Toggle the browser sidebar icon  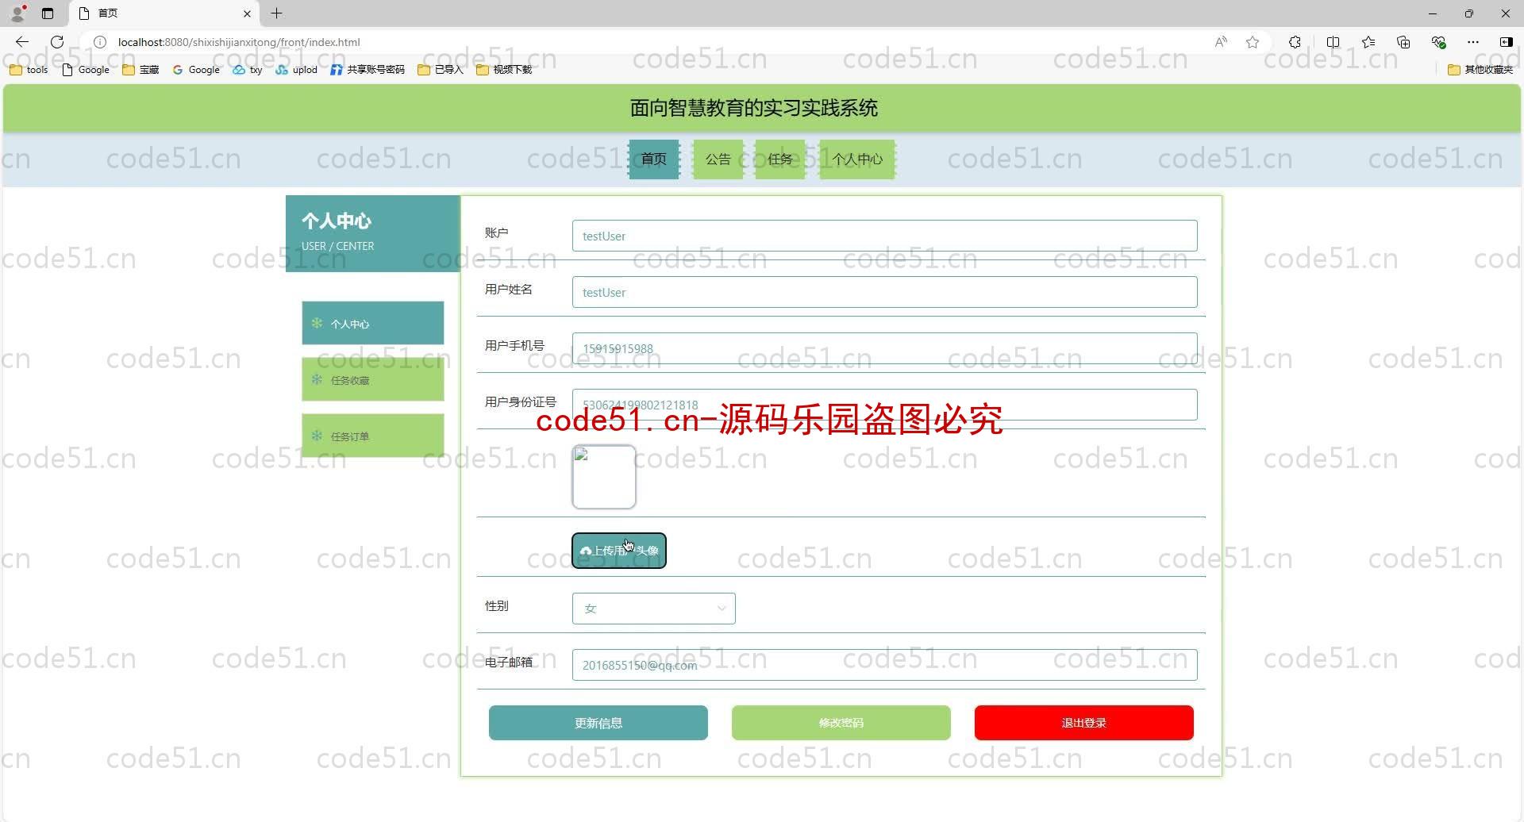pyautogui.click(x=1506, y=42)
